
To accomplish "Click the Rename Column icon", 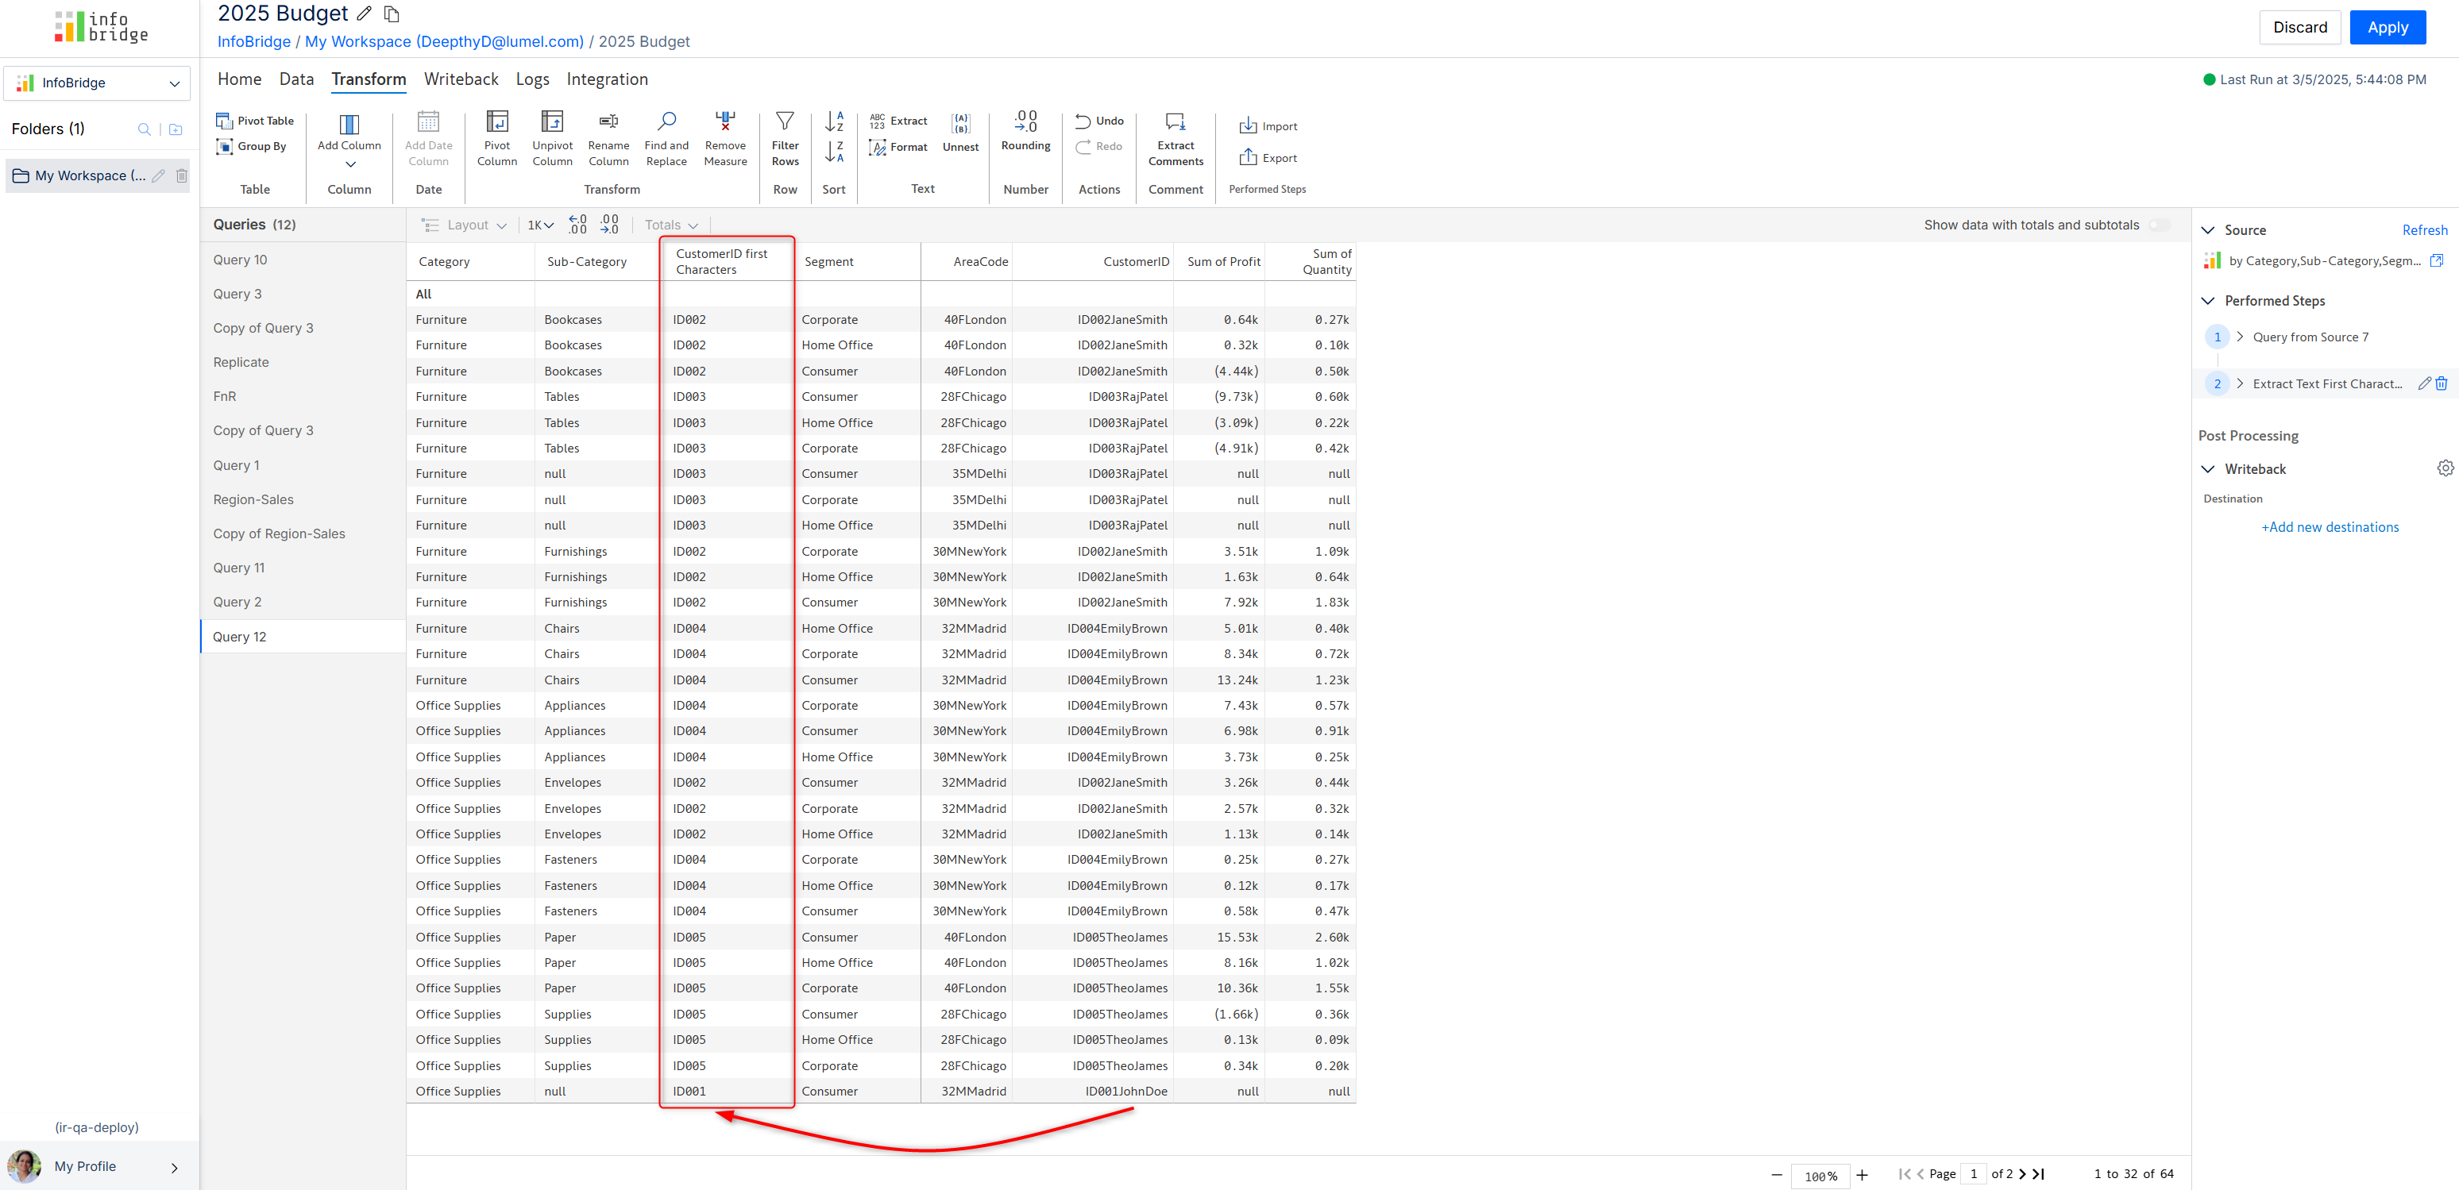I will click(608, 122).
